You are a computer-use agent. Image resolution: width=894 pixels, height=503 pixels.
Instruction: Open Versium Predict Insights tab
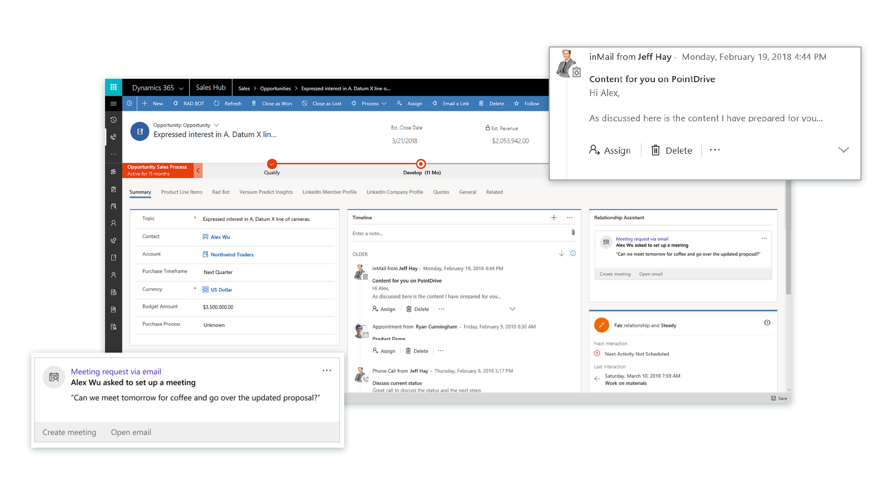pyautogui.click(x=266, y=192)
